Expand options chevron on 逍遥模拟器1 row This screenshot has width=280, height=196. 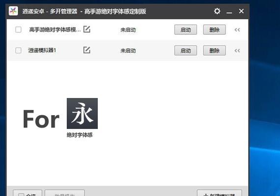coord(237,50)
